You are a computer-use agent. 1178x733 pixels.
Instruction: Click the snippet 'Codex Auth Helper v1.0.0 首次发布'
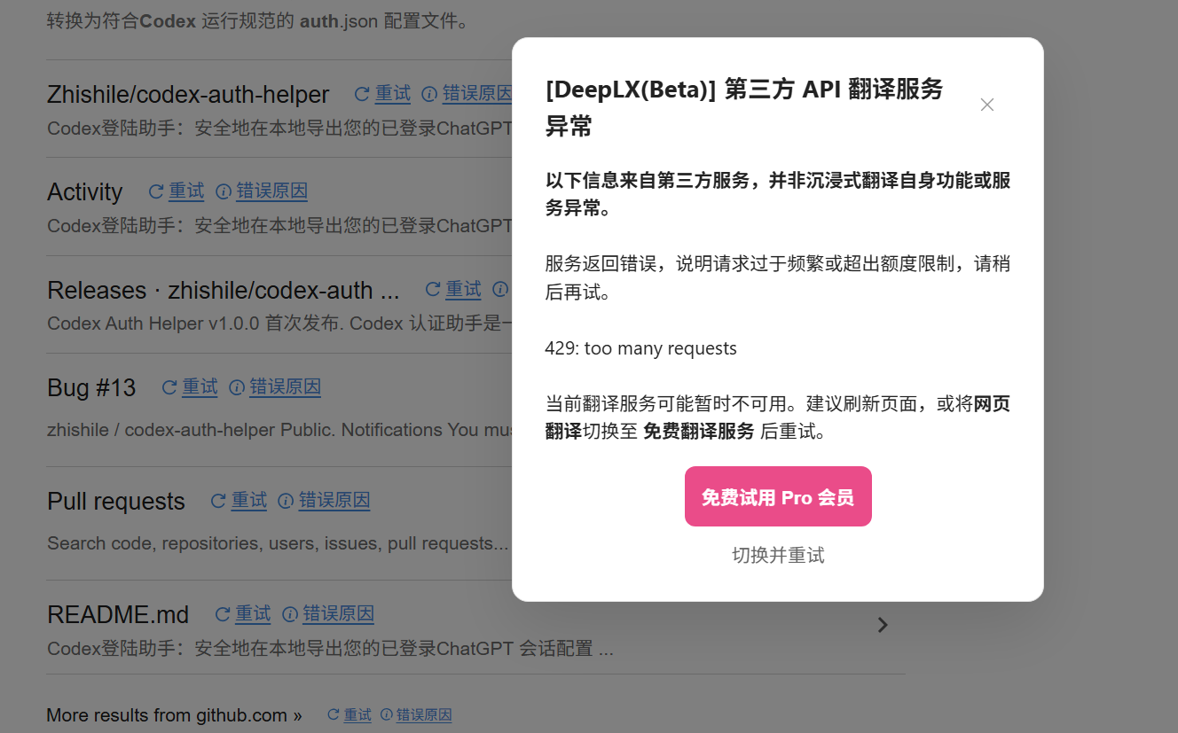point(279,324)
